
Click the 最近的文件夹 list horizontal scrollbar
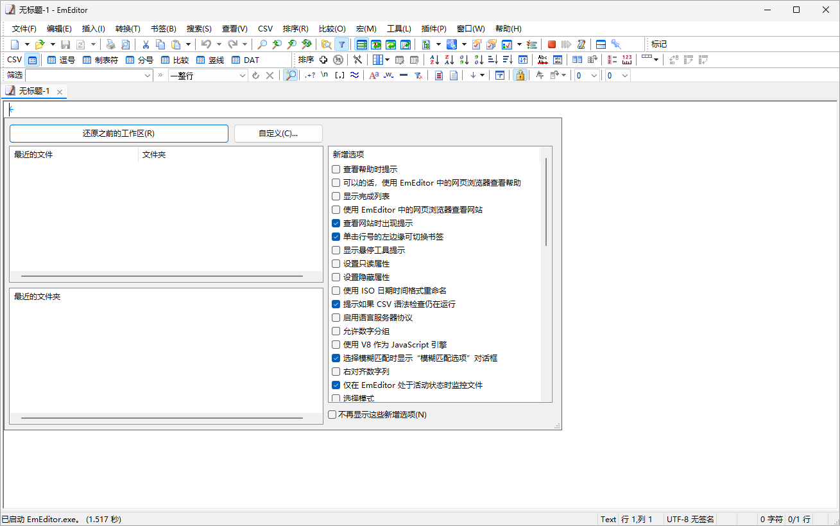click(162, 418)
